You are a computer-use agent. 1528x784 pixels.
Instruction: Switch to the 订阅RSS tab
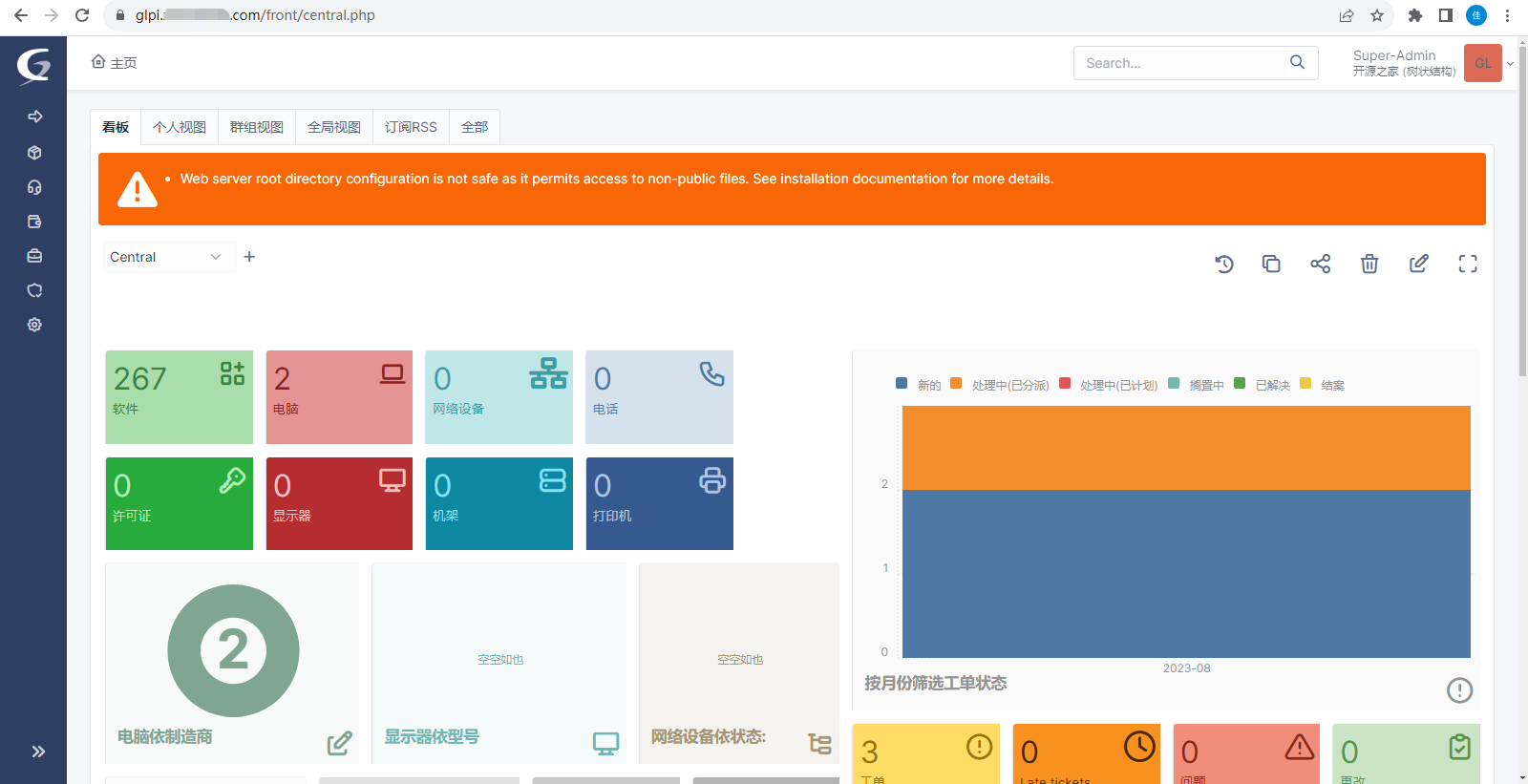[x=411, y=127]
